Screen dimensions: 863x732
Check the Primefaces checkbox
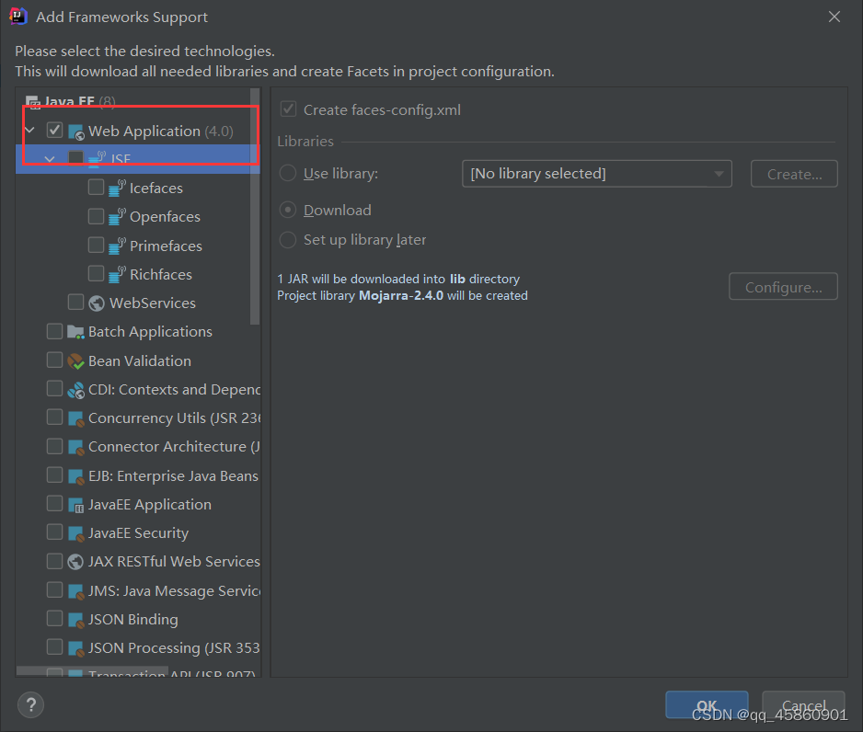[x=96, y=245]
